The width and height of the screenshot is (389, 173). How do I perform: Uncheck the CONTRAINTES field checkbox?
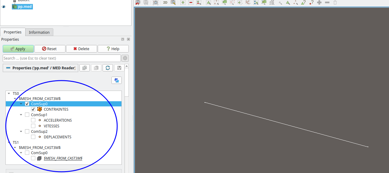(33, 109)
